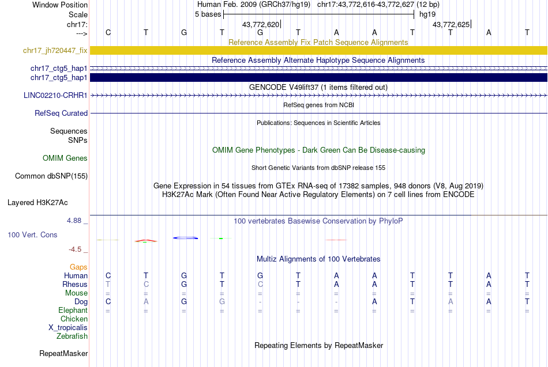
Task: Open the Multiz Alignments of 100 Vertebrates title
Action: tap(318, 259)
